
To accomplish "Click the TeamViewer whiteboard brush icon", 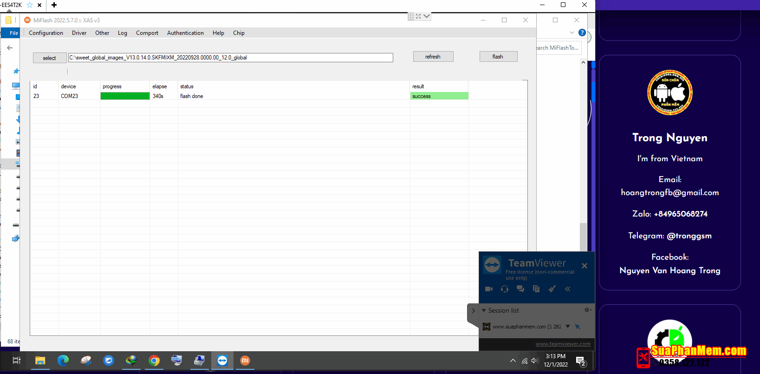I will click(552, 289).
